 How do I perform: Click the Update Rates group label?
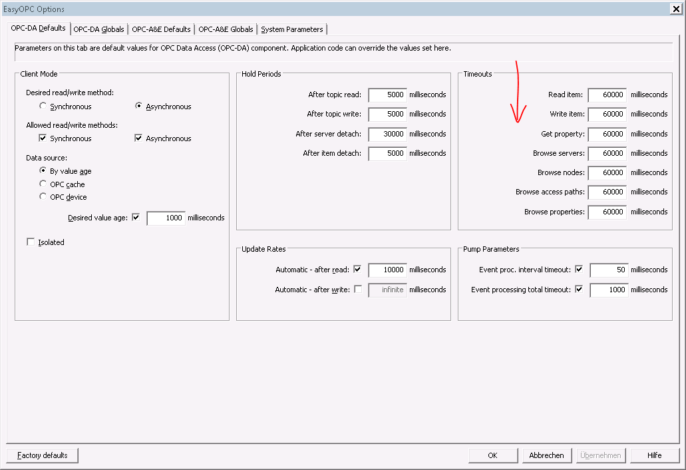263,249
